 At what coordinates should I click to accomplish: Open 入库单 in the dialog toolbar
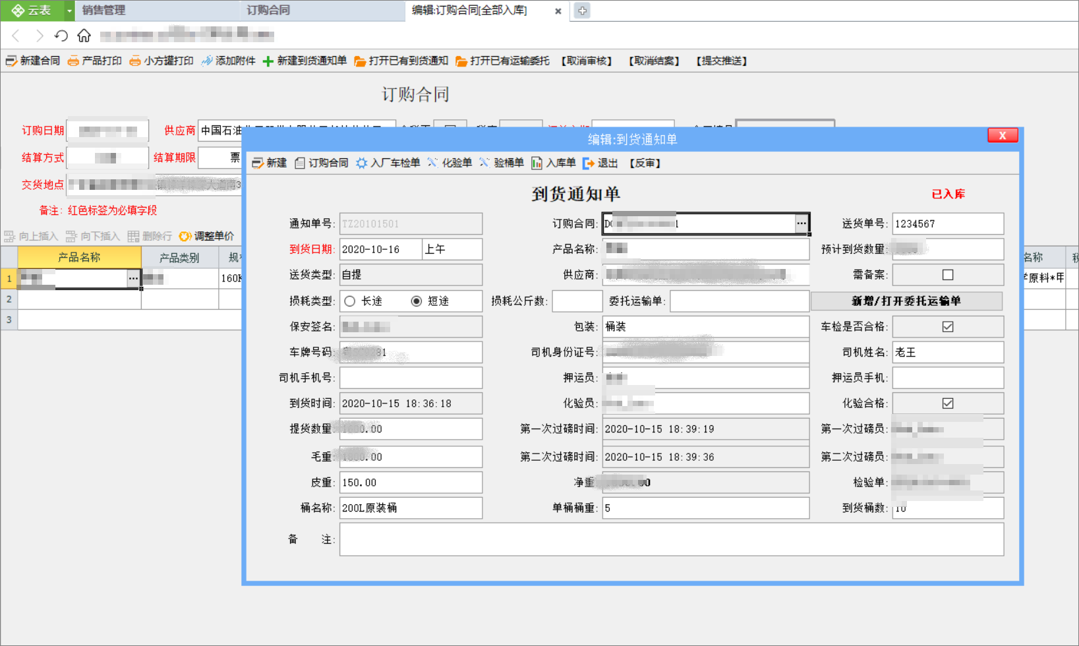point(554,163)
